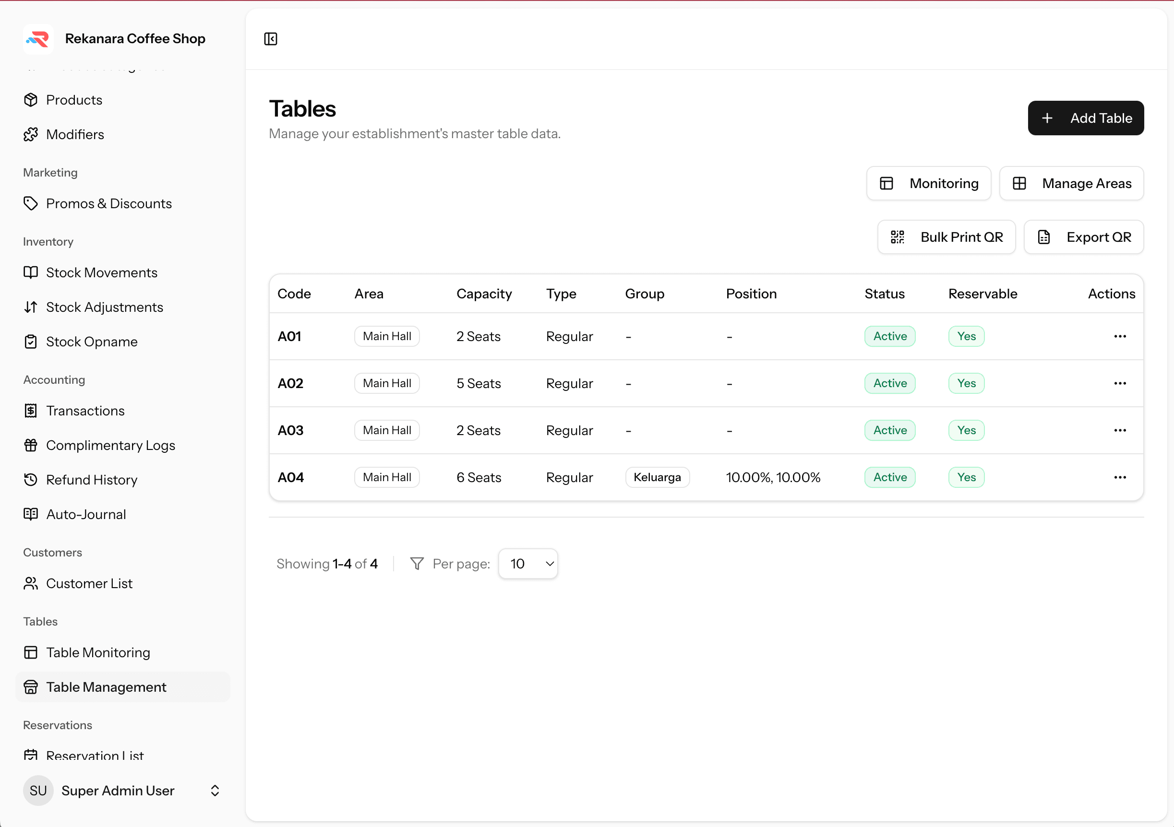The image size is (1174, 827).
Task: Click the Products box icon
Action: 31,100
